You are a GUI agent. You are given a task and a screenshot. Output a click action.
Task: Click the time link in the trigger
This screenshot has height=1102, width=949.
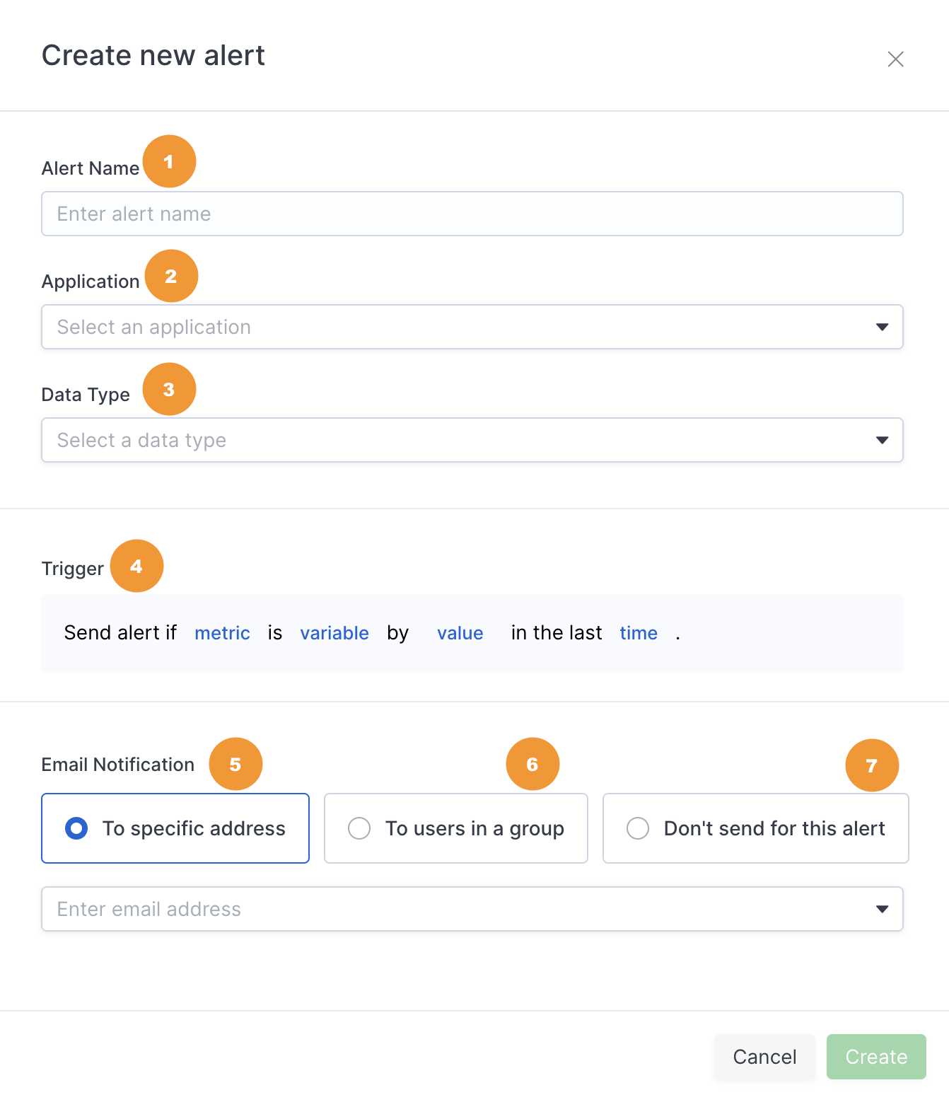(639, 633)
